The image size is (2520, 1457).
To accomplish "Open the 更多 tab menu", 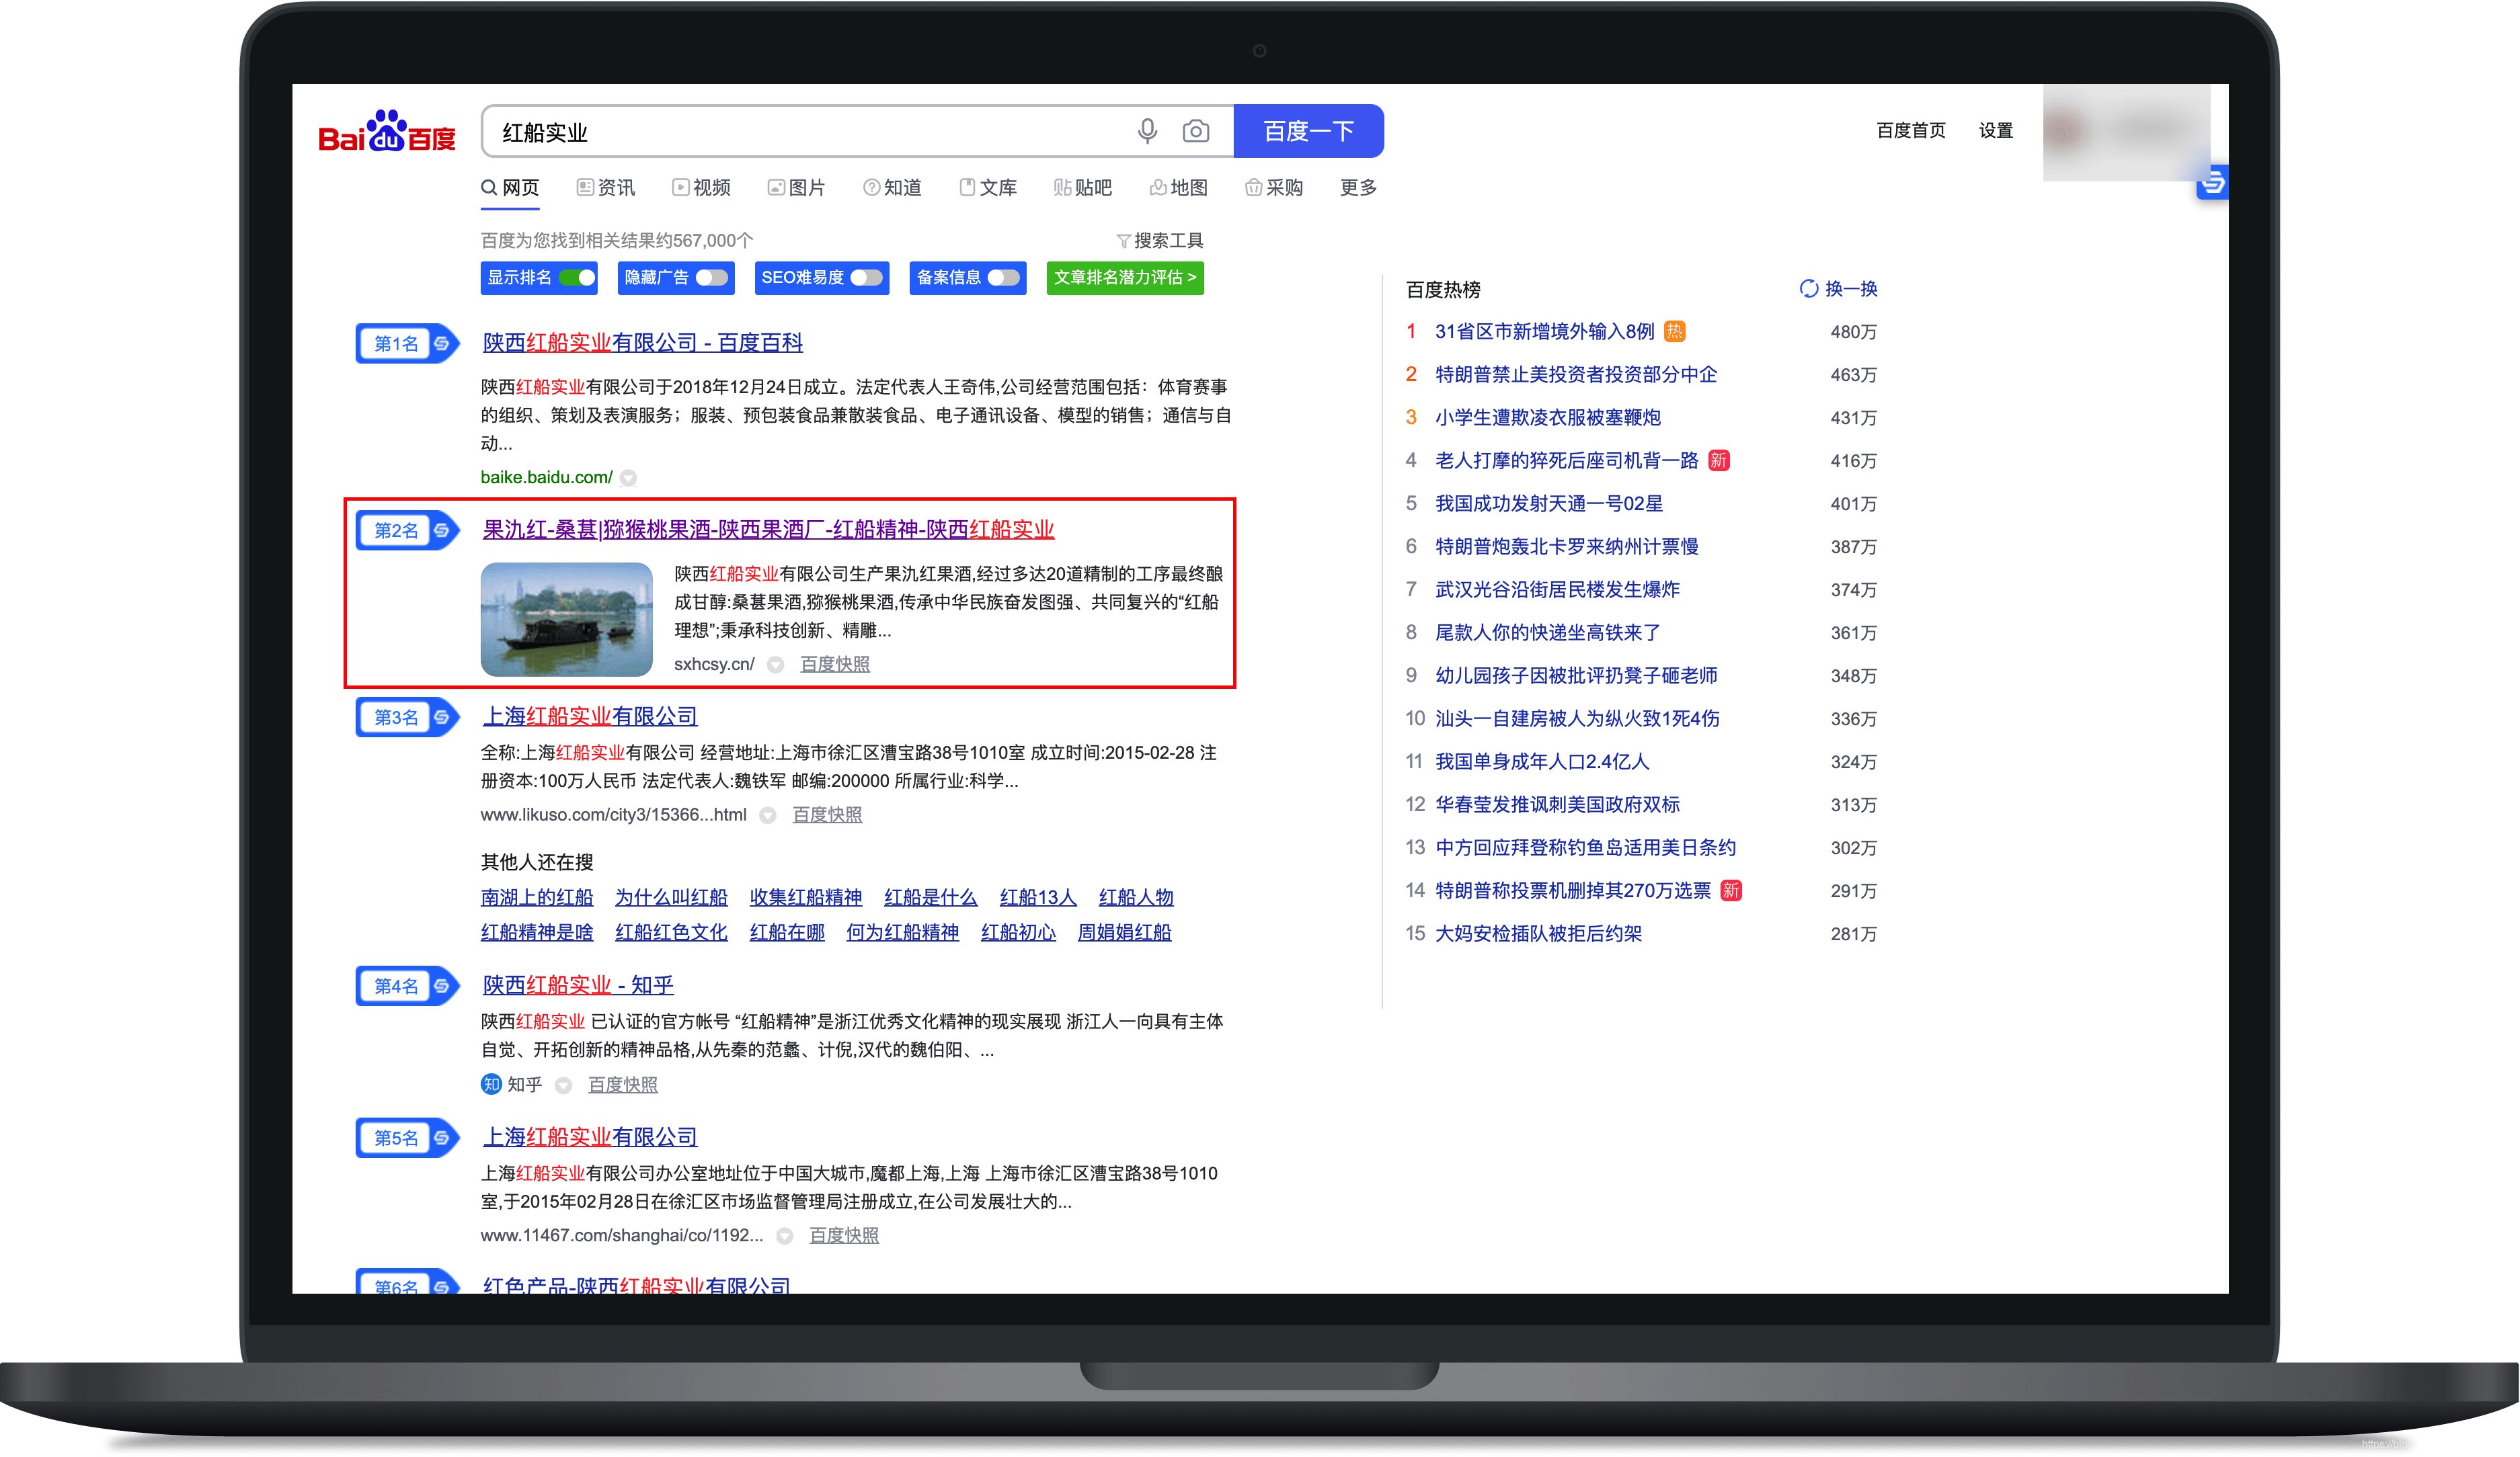I will click(1358, 188).
